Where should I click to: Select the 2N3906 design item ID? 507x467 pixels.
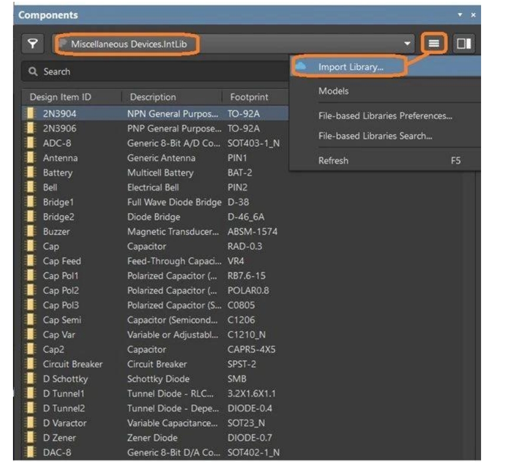(x=60, y=129)
